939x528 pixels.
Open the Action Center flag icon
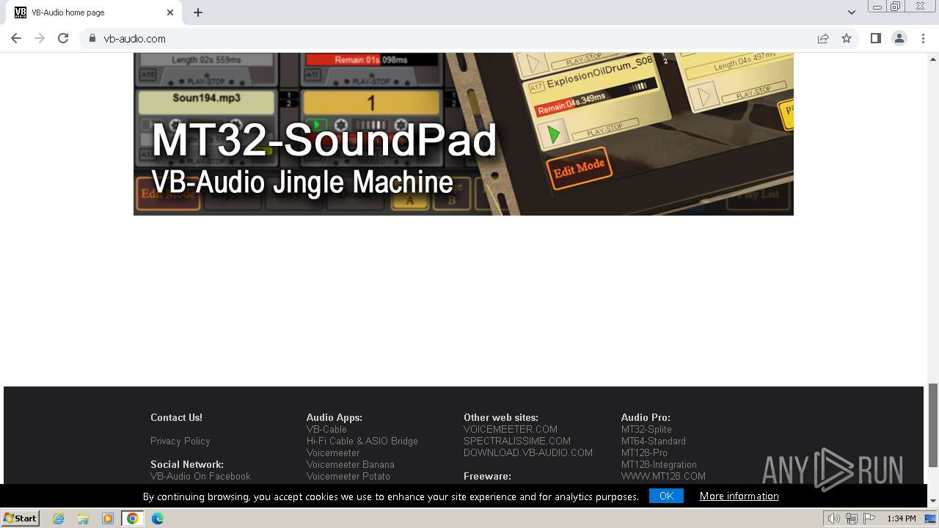tap(869, 518)
